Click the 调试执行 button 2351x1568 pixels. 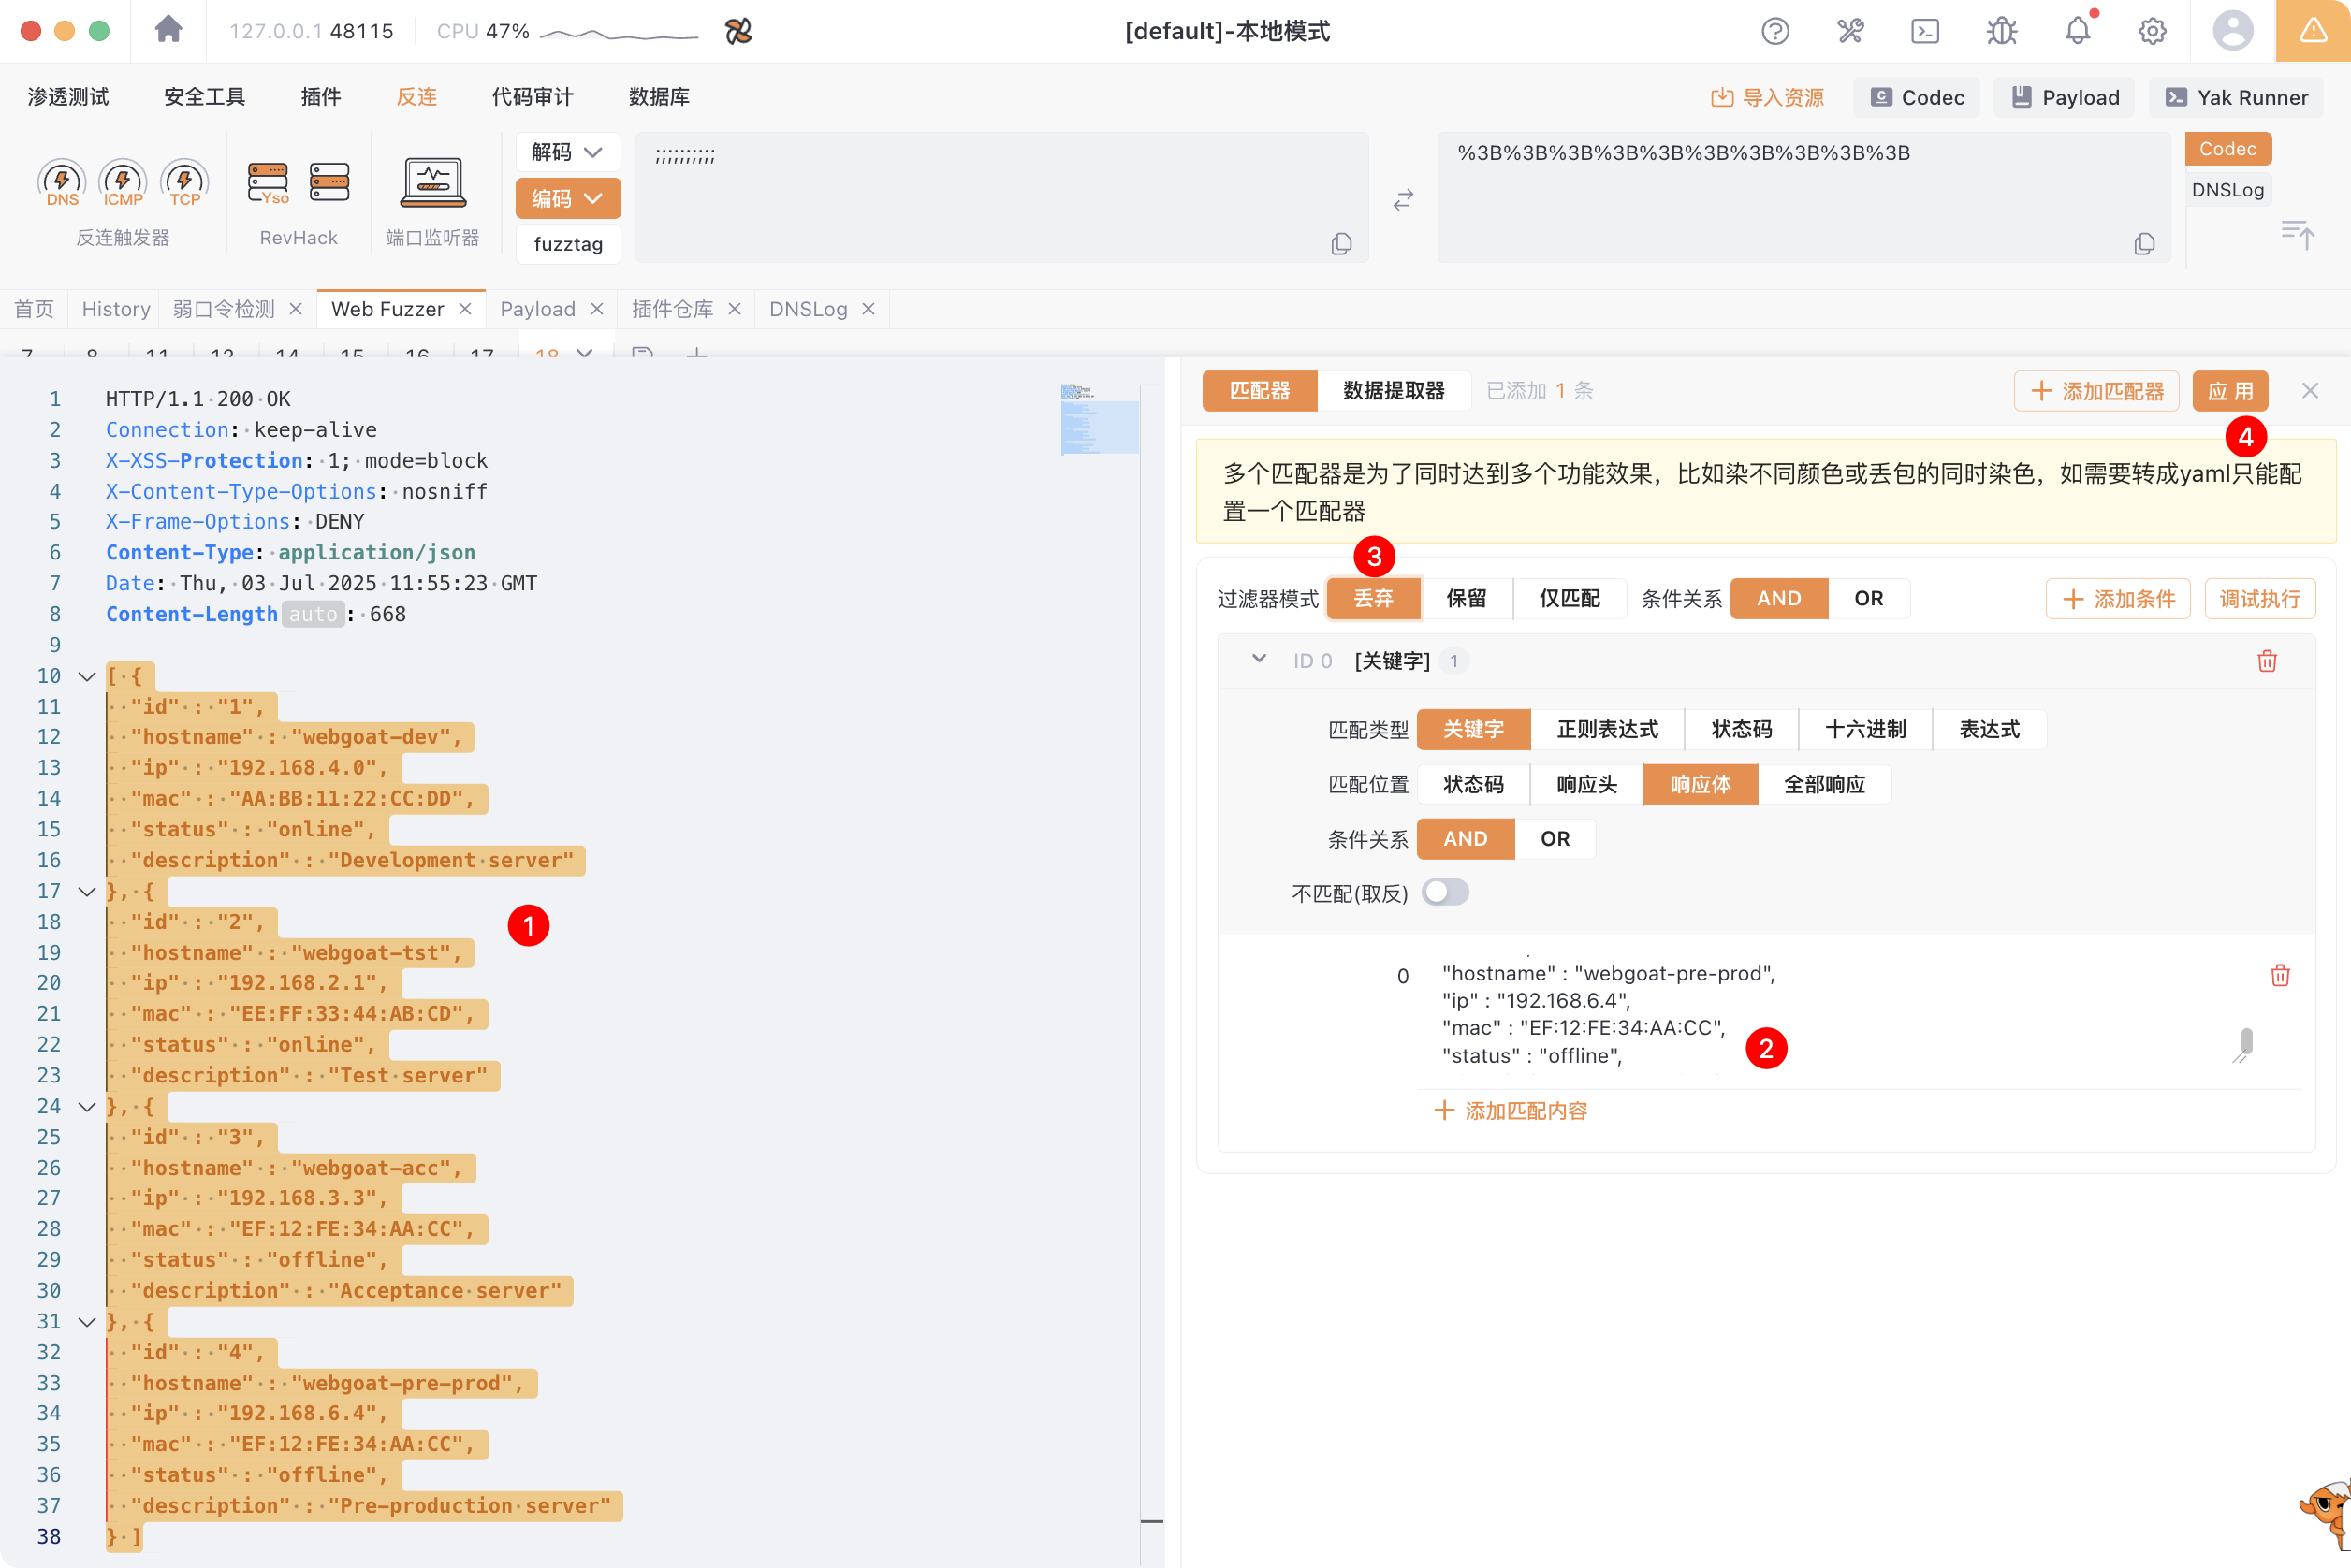pos(2260,598)
